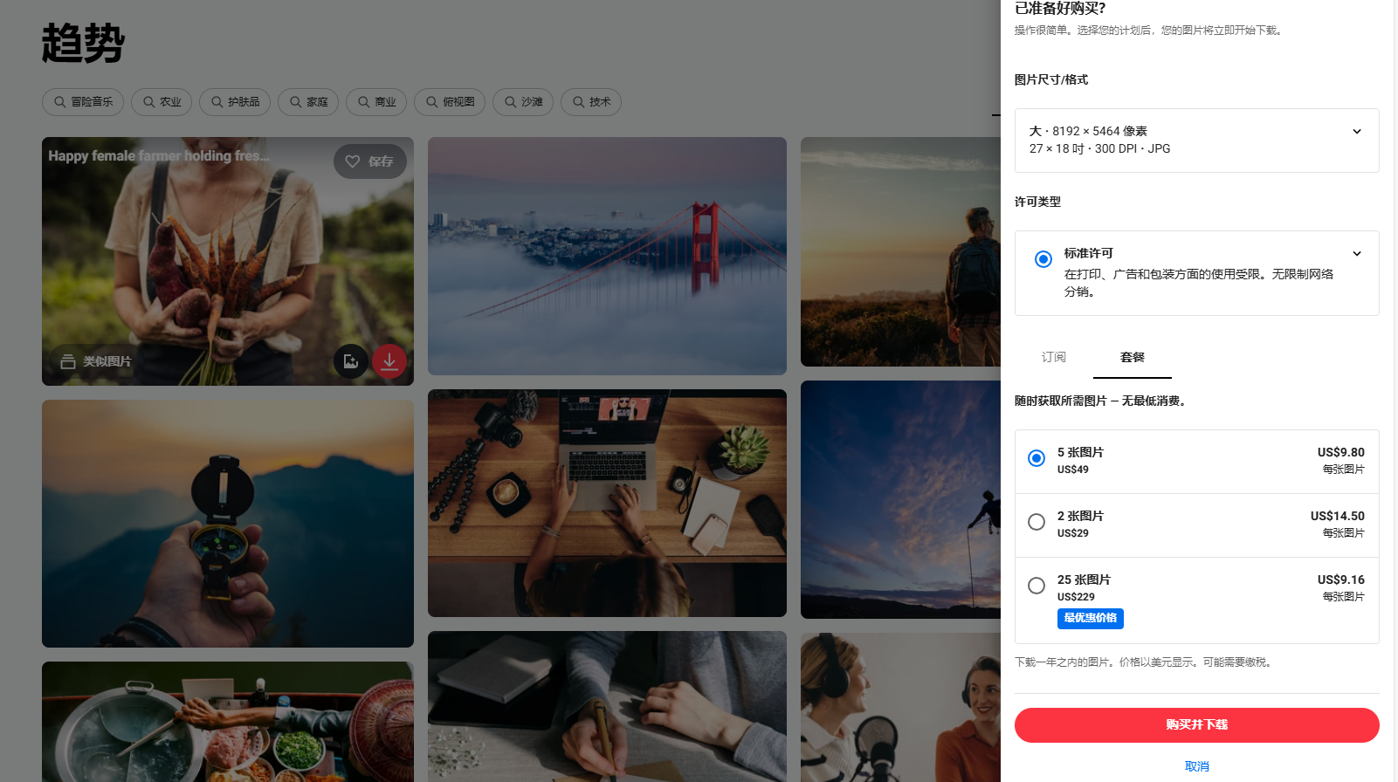The width and height of the screenshot is (1398, 782).
Task: Switch to the 套餐 tab
Action: [1133, 357]
